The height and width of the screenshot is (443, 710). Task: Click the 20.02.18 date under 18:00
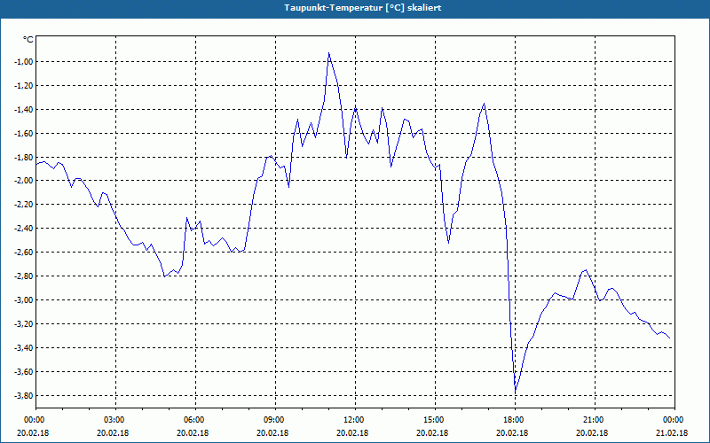point(512,432)
